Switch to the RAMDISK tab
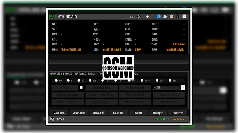238x133 pixels. click(x=56, y=74)
